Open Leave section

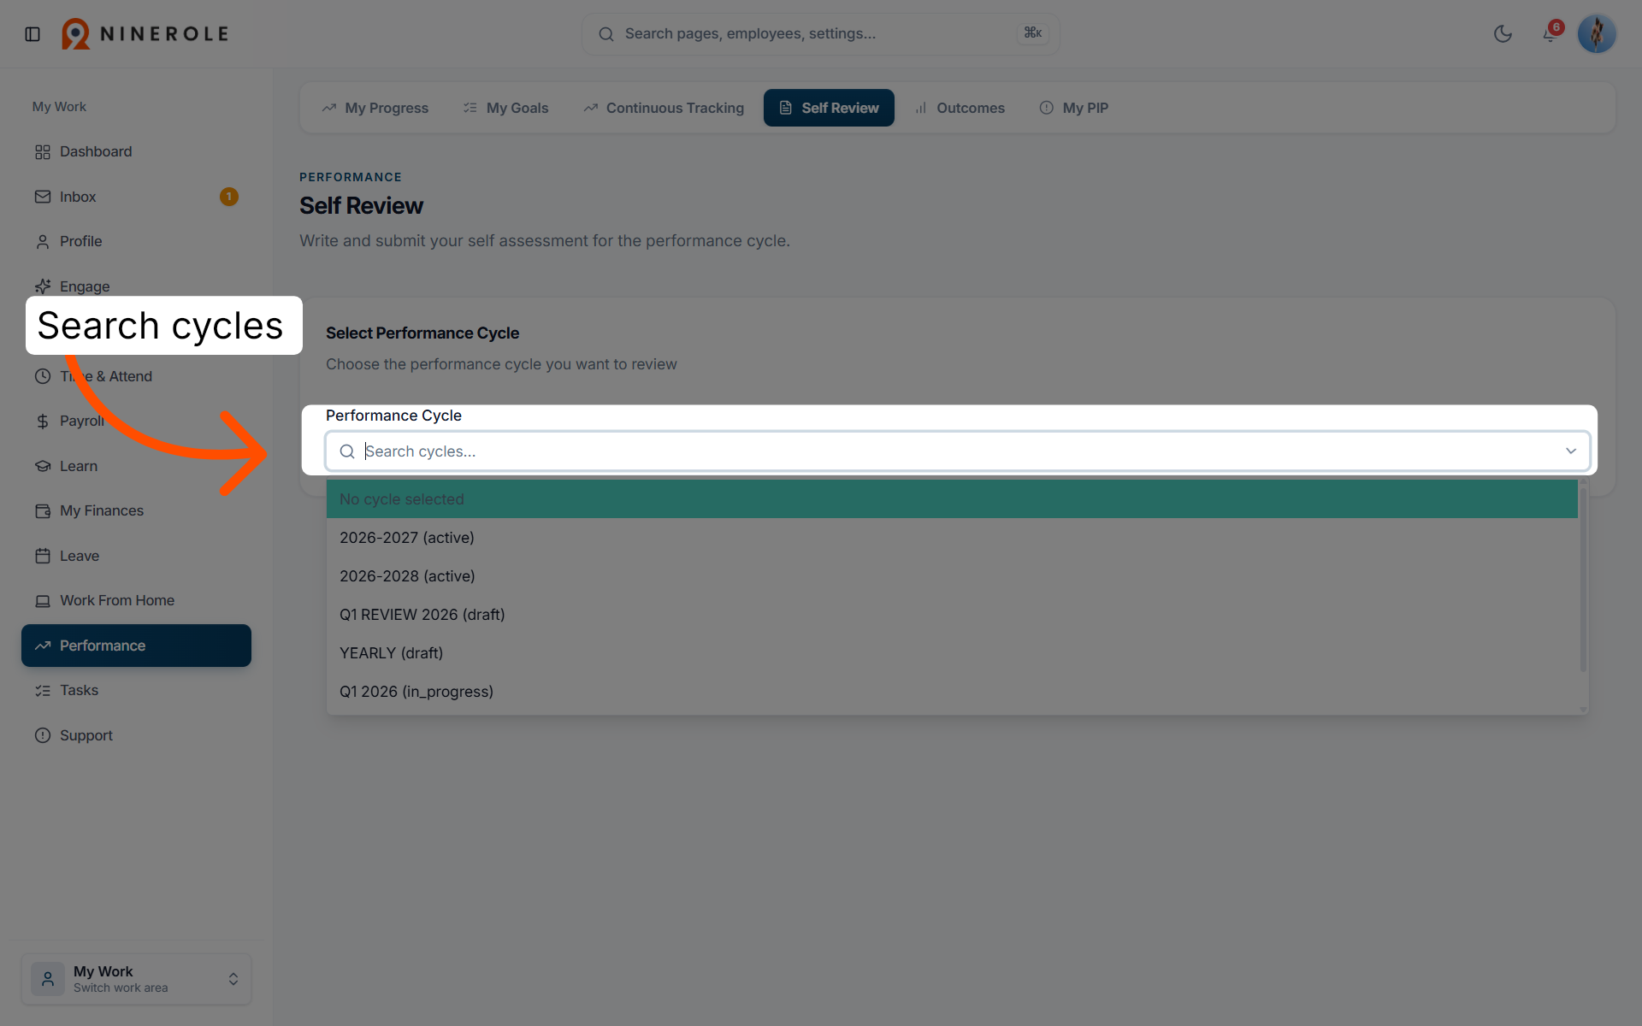[x=137, y=556]
